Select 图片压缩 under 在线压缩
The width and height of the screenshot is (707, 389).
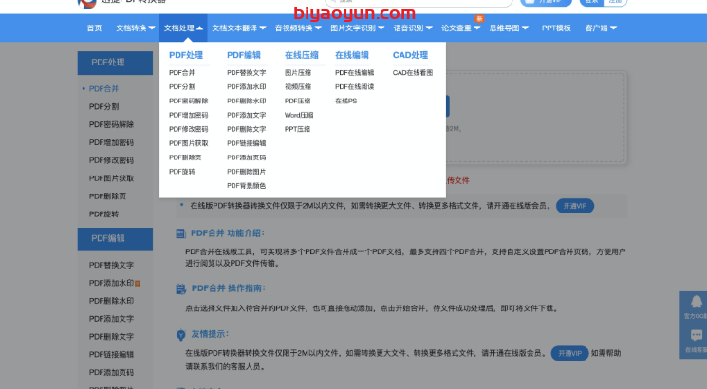tap(298, 72)
